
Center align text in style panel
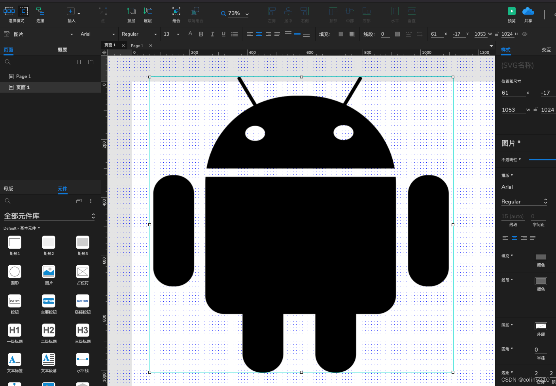[514, 238]
